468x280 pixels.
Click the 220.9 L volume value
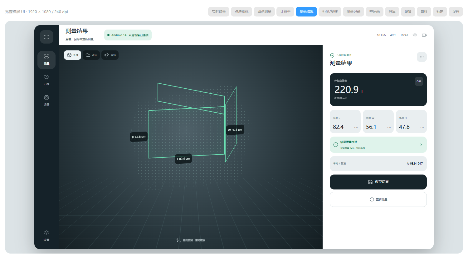[349, 90]
